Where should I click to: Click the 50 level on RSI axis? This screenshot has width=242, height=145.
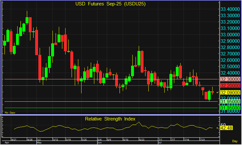point(223,125)
